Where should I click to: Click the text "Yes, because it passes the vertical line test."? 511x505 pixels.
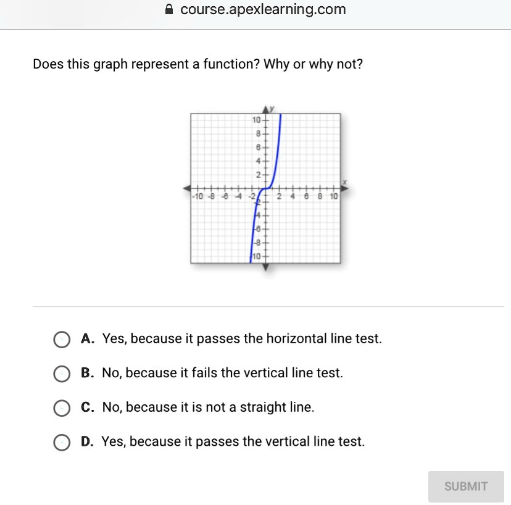[x=233, y=441]
